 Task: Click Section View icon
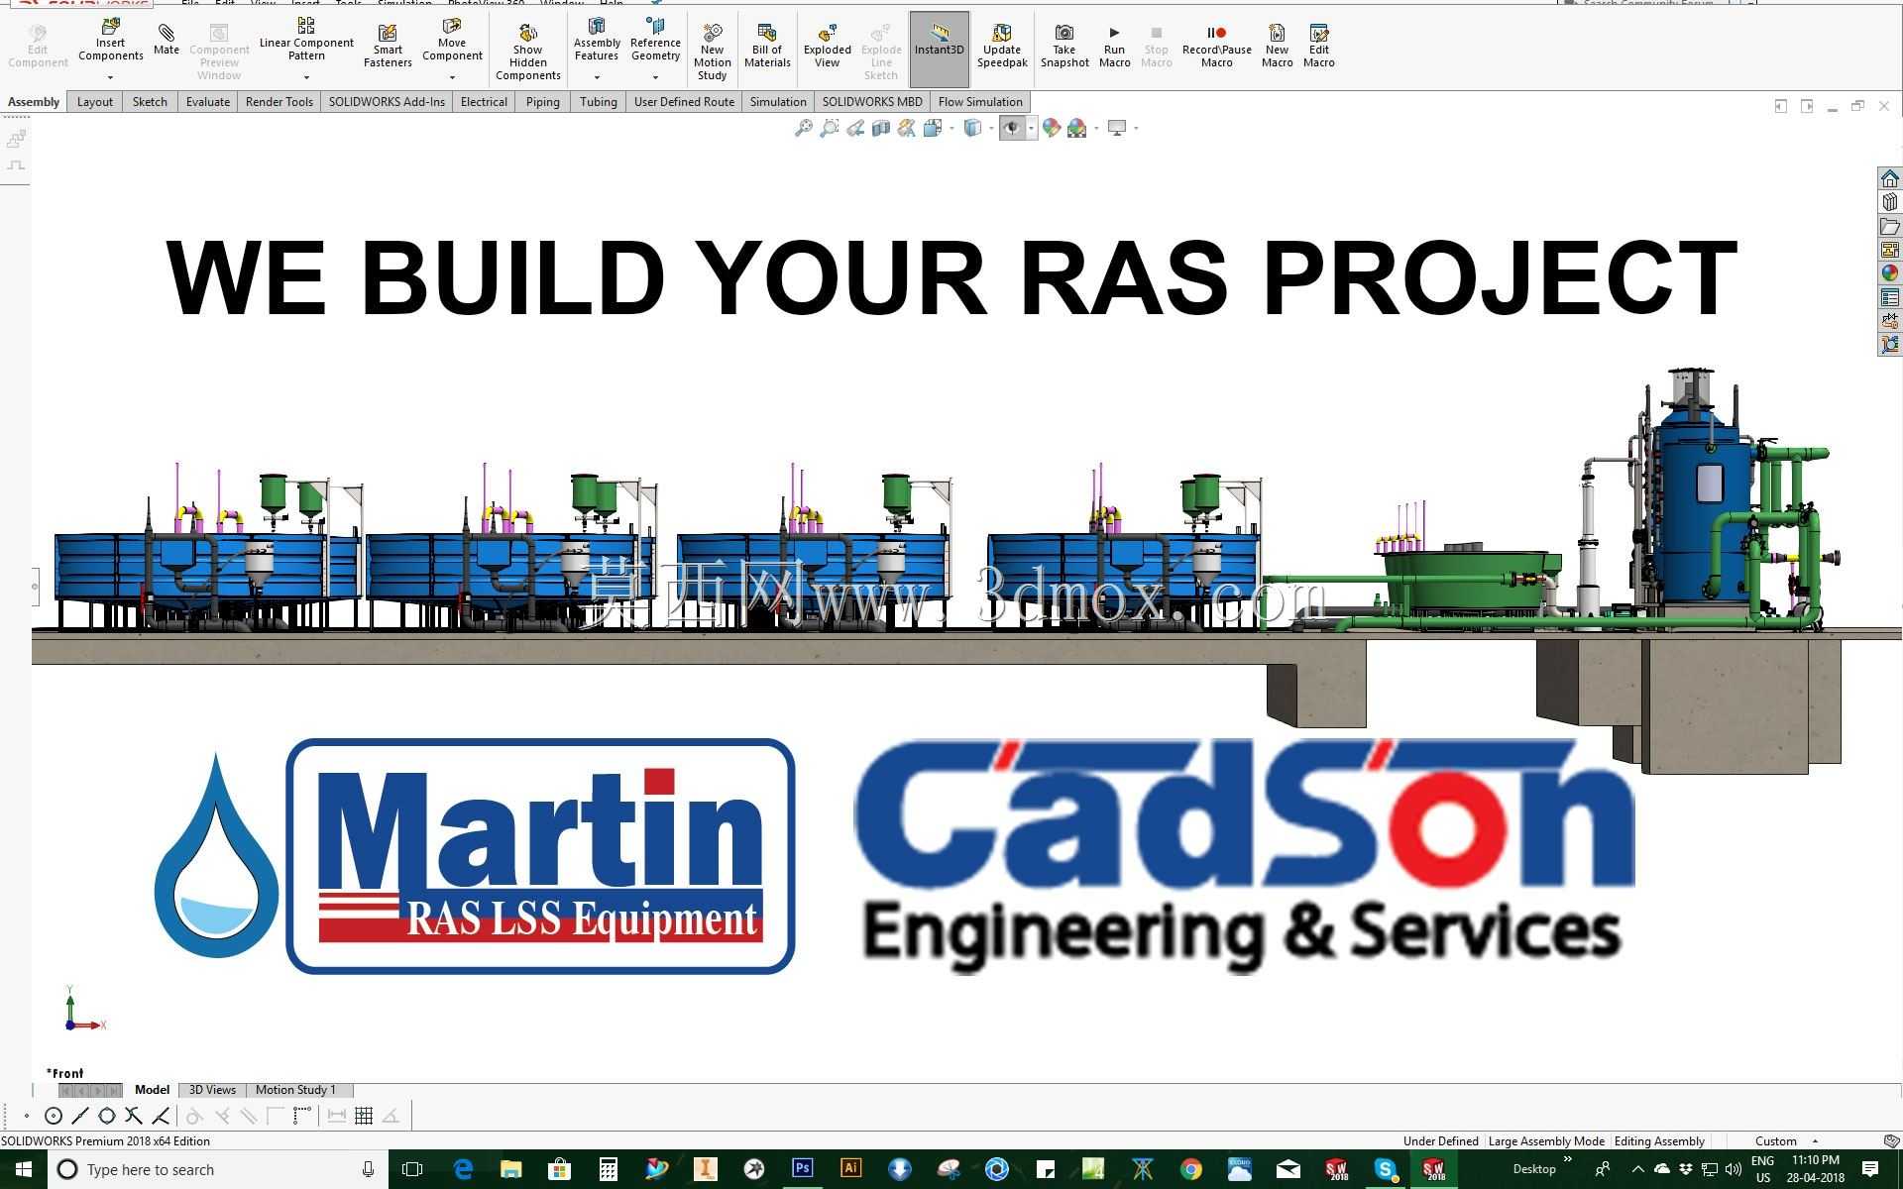tap(880, 128)
